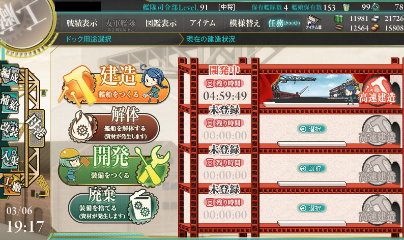404x240 pixels.
Task: Choose 解体 to dismantle ships
Action: (x=114, y=126)
